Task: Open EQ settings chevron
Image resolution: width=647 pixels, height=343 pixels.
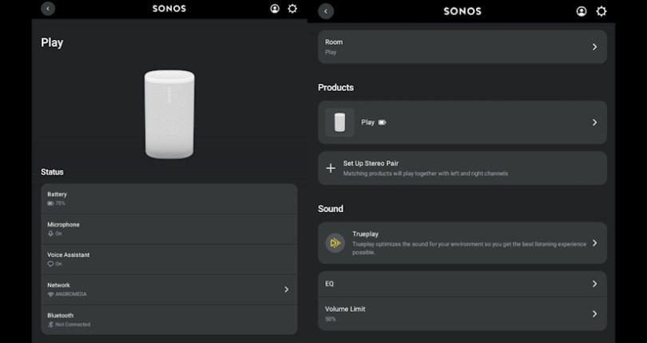Action: point(594,284)
